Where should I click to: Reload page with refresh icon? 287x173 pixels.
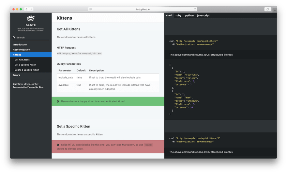195,9
